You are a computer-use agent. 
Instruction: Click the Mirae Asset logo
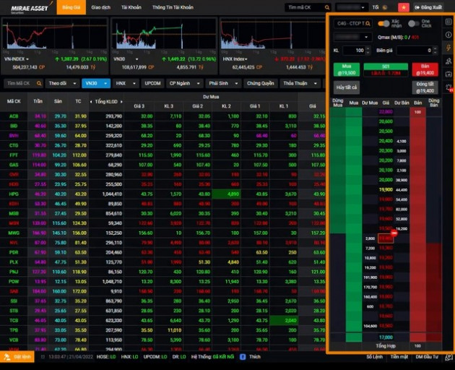27,7
